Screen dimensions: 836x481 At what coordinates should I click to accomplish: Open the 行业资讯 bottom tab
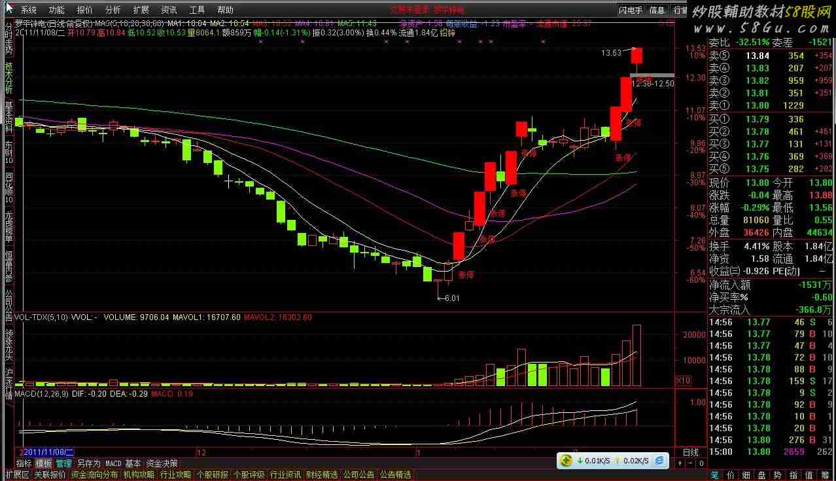click(286, 475)
